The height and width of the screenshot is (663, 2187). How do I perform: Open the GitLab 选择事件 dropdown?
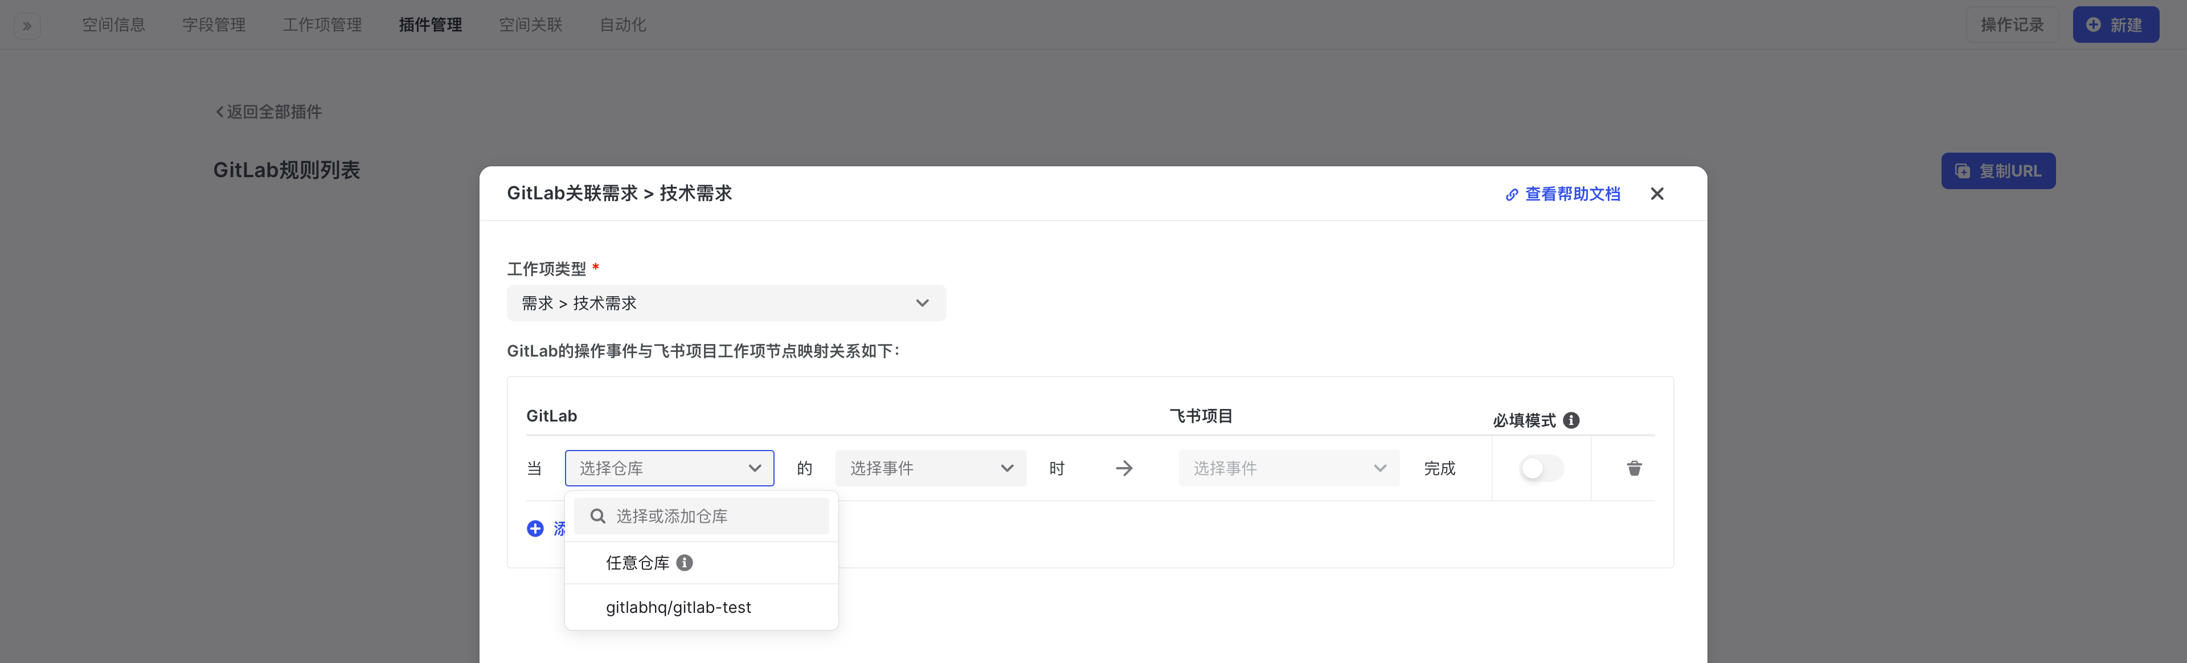(x=931, y=468)
